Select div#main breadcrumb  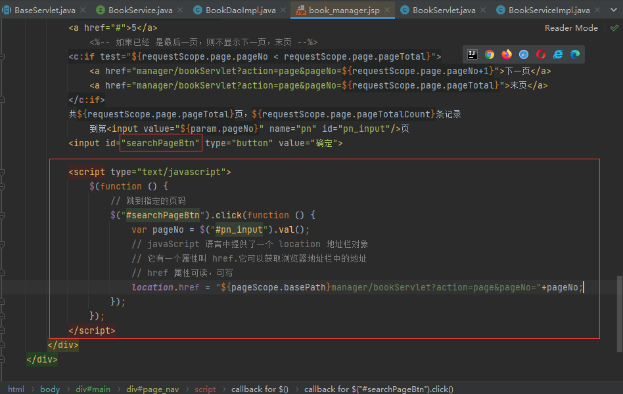(x=93, y=389)
